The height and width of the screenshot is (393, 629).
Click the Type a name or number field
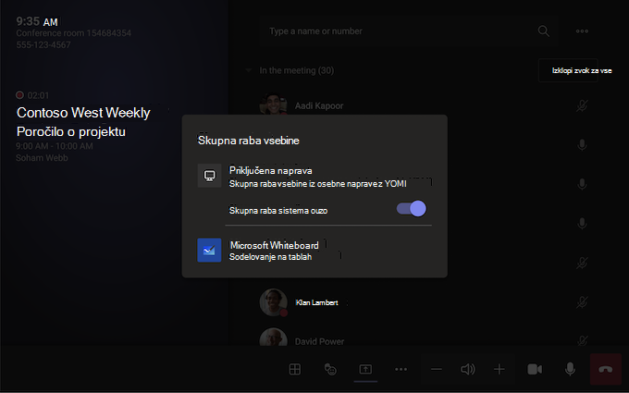(x=408, y=31)
